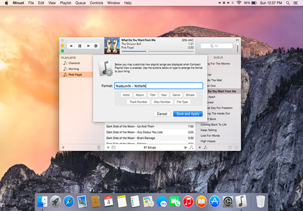
Task: Select the Pink Floyd playlist
Action: point(76,75)
